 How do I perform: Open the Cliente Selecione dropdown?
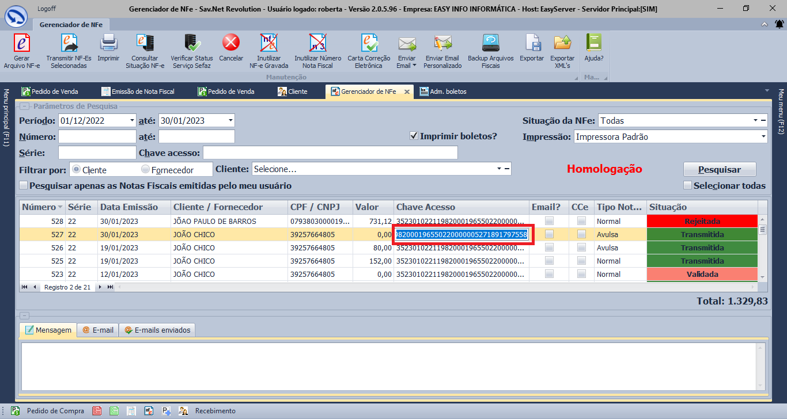point(499,169)
